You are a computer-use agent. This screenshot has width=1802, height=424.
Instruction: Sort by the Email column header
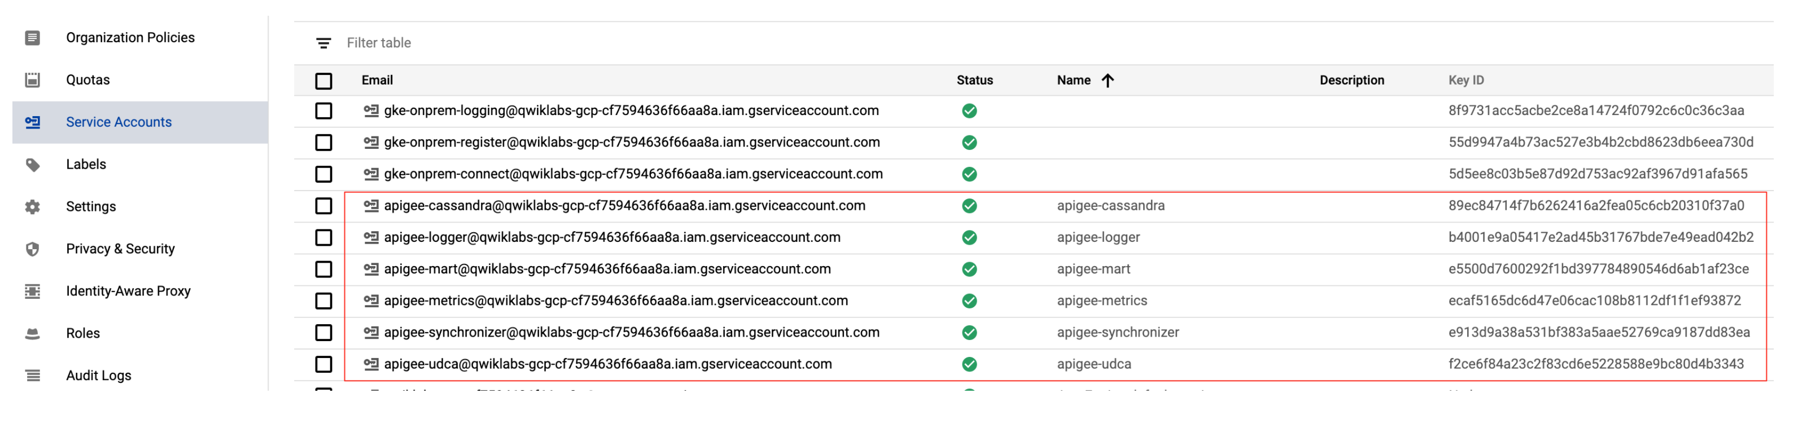point(377,80)
